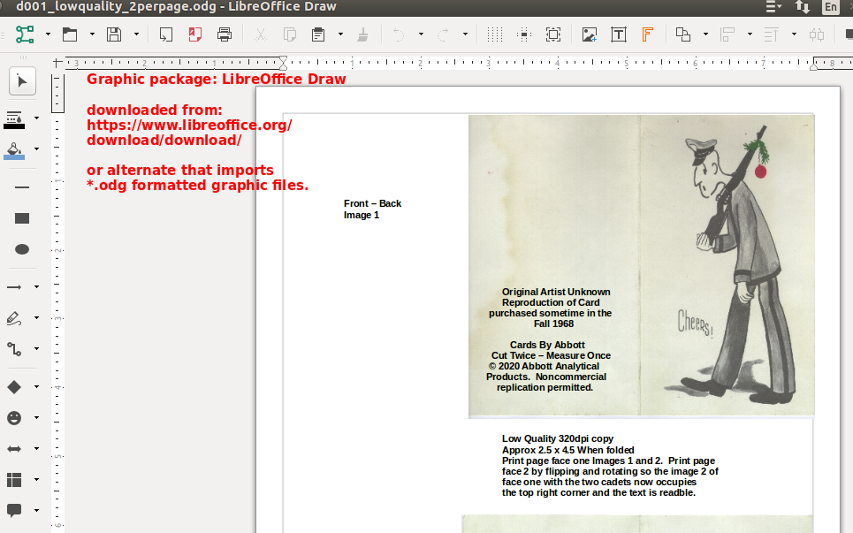
Task: Click the 'Front – Back Image 1' text
Action: pyautogui.click(x=372, y=209)
